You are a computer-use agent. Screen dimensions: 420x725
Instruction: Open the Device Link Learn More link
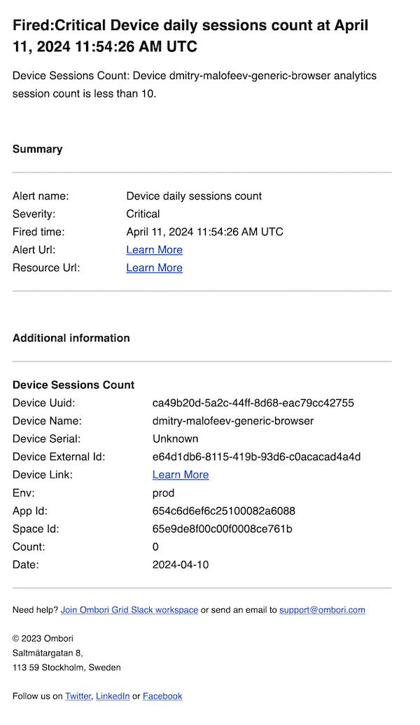pyautogui.click(x=181, y=475)
